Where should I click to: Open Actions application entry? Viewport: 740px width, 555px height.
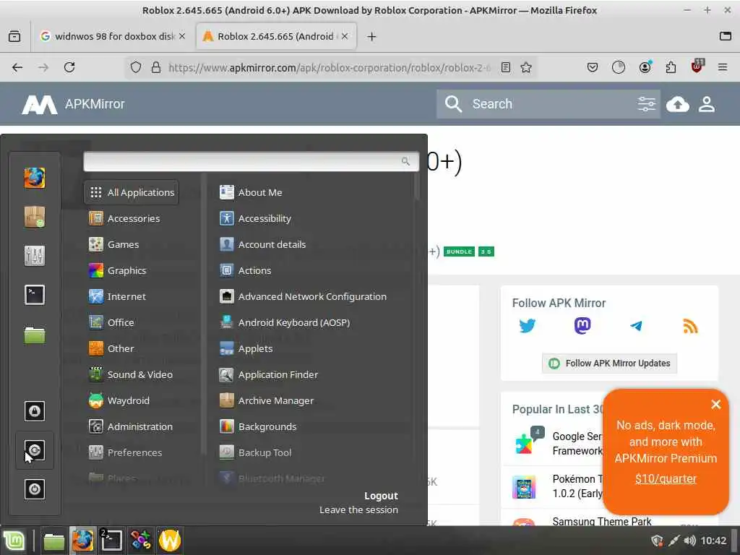pyautogui.click(x=314, y=270)
